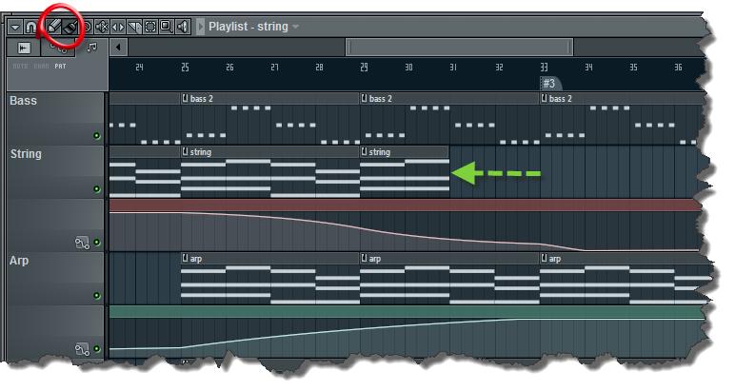
Task: Toggle the magnet snap tool
Action: [x=30, y=27]
